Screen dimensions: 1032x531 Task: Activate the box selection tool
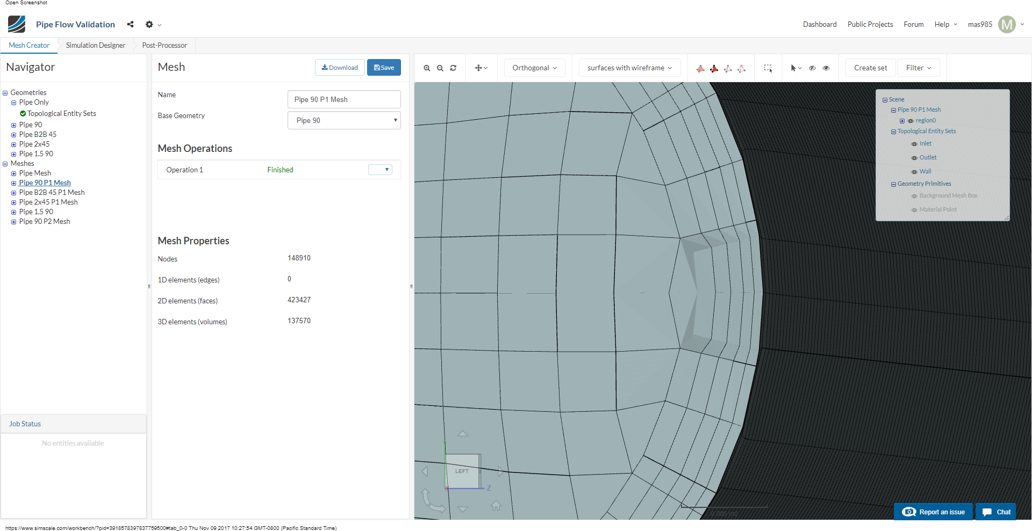pos(768,68)
